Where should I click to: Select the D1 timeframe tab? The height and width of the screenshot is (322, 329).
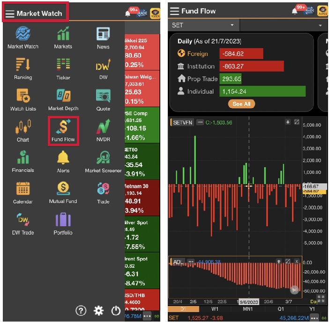pos(183,309)
